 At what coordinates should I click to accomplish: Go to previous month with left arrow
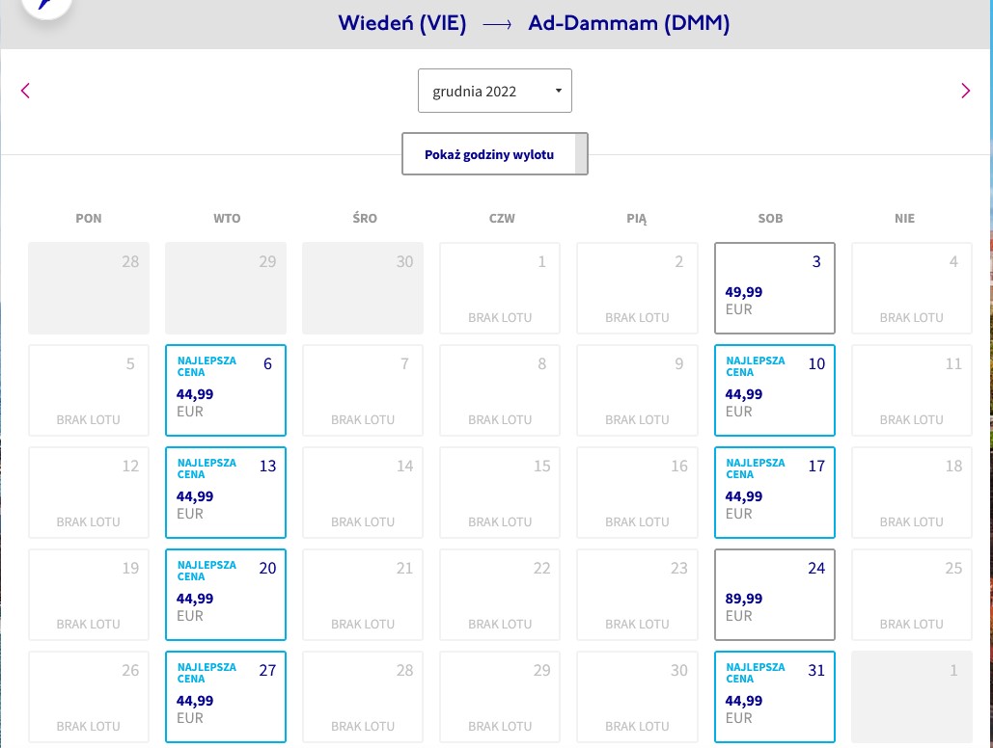click(x=25, y=91)
